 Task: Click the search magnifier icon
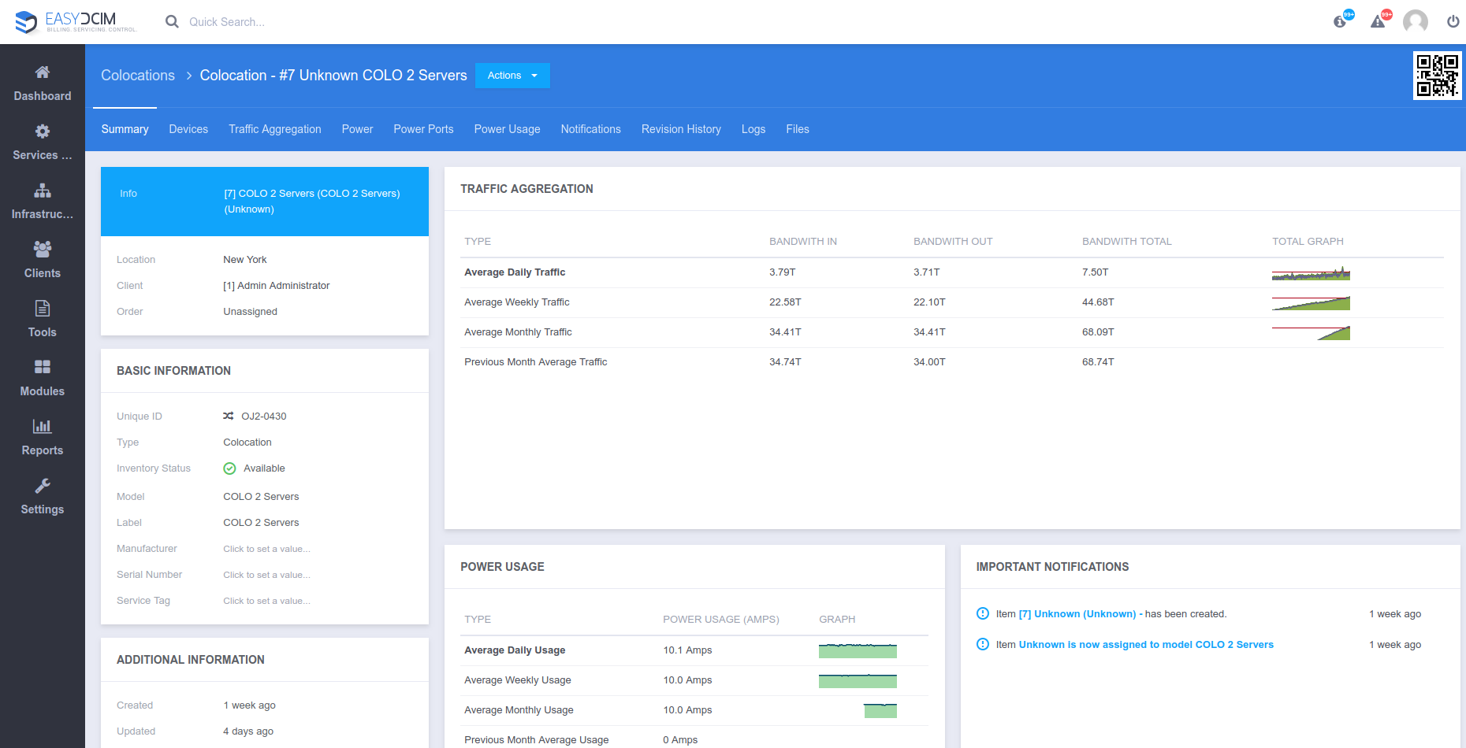[172, 22]
